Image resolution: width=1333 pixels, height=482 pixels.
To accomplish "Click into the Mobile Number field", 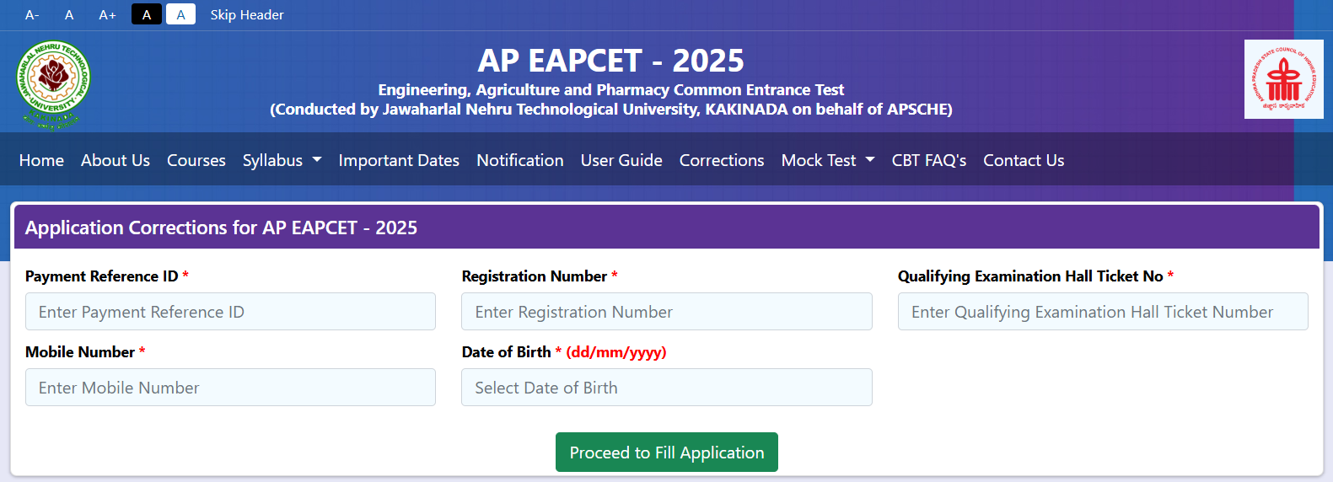I will (x=230, y=388).
